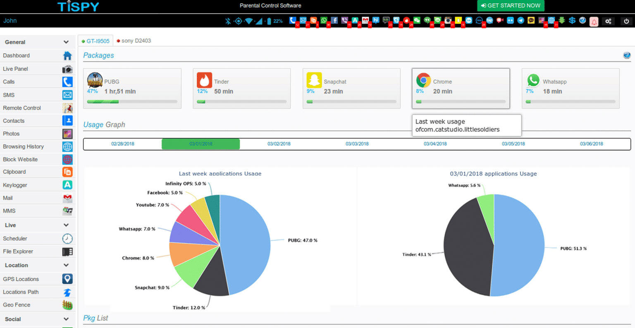The width and height of the screenshot is (635, 328).
Task: Open the notification bell in top bar
Action: [x=594, y=22]
